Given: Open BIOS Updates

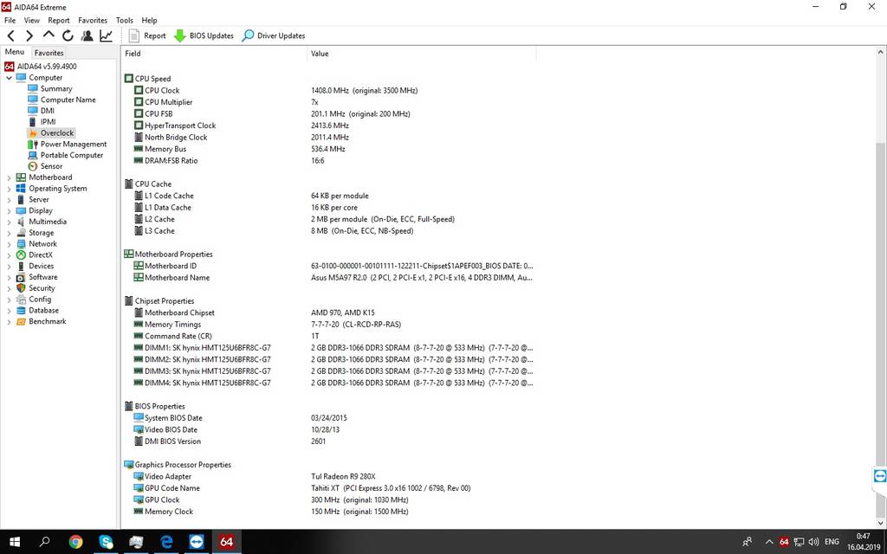Looking at the screenshot, I should (204, 35).
